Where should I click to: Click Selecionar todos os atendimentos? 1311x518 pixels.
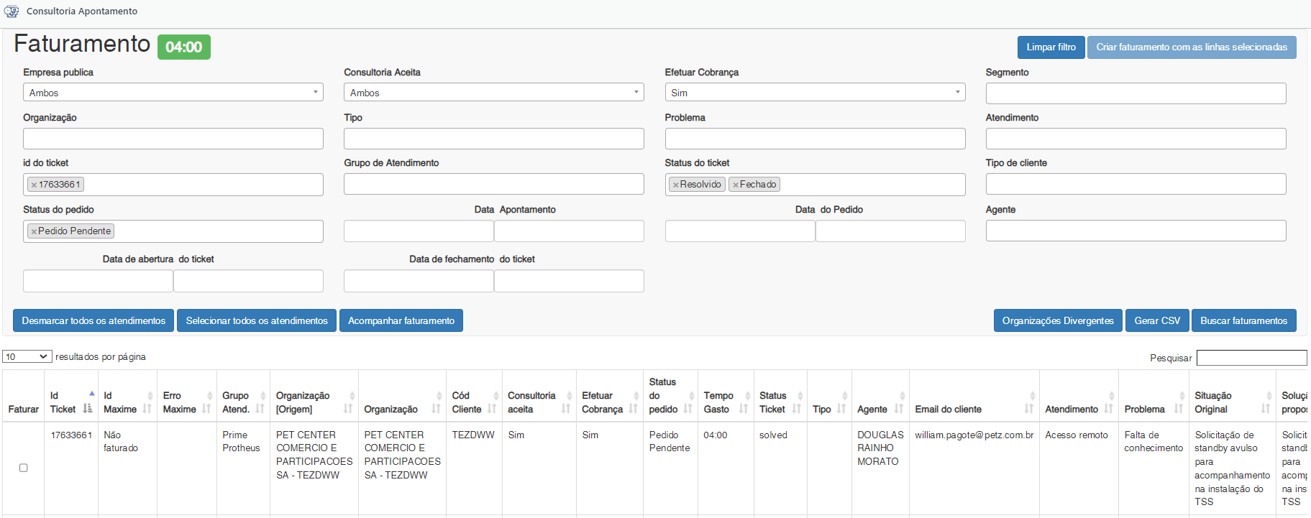[x=257, y=320]
